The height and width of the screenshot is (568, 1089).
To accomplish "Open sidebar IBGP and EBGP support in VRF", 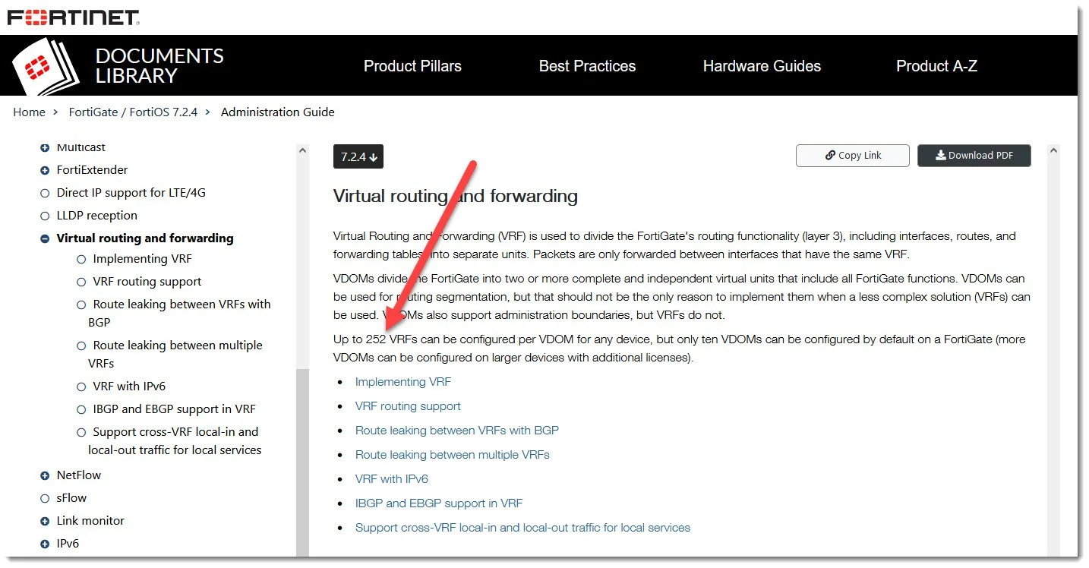I will coord(175,409).
